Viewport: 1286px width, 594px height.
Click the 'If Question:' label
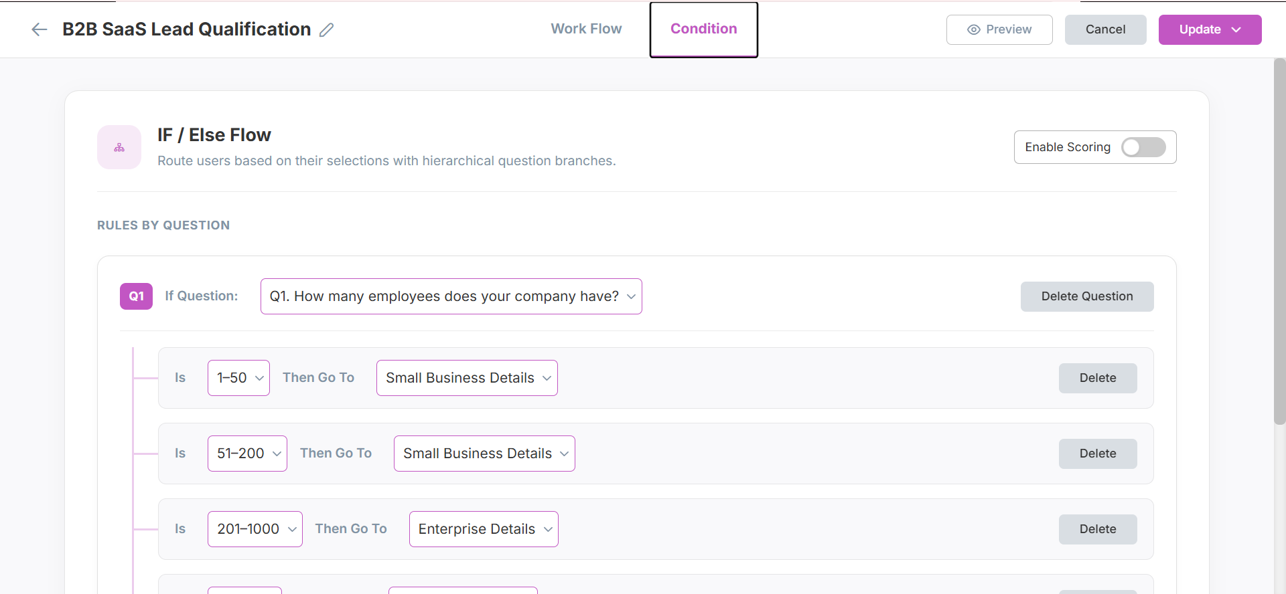click(202, 296)
